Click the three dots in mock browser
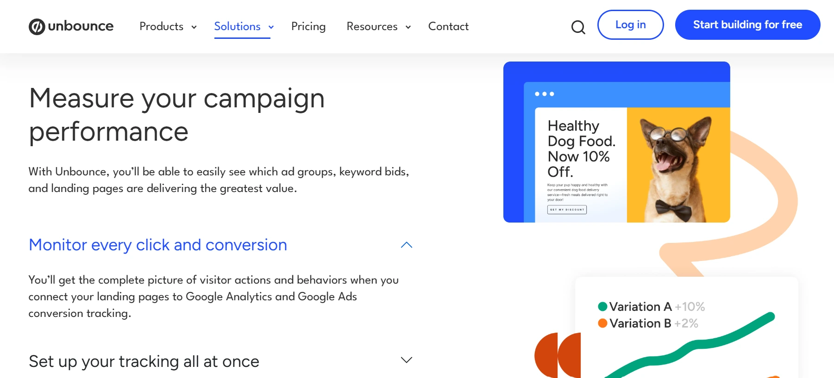This screenshot has height=378, width=834. click(x=545, y=94)
